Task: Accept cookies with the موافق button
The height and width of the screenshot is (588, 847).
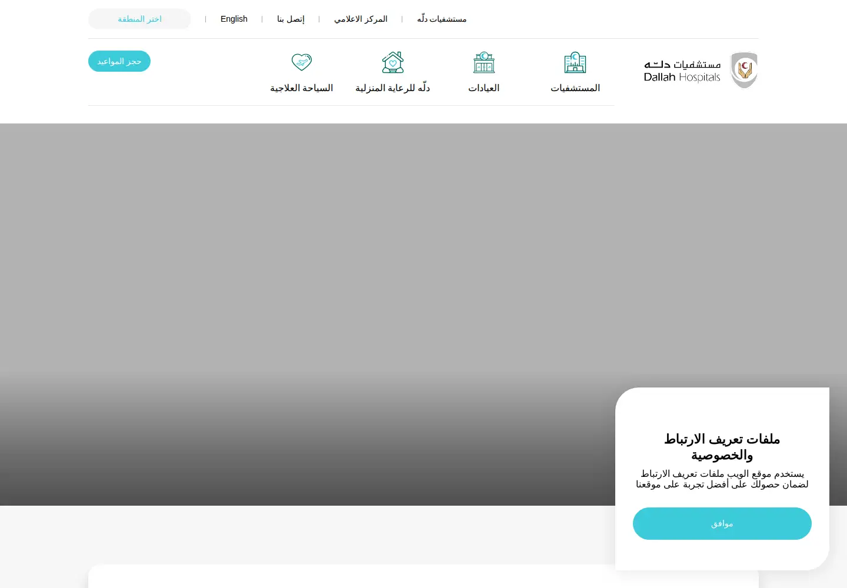Action: tap(722, 523)
